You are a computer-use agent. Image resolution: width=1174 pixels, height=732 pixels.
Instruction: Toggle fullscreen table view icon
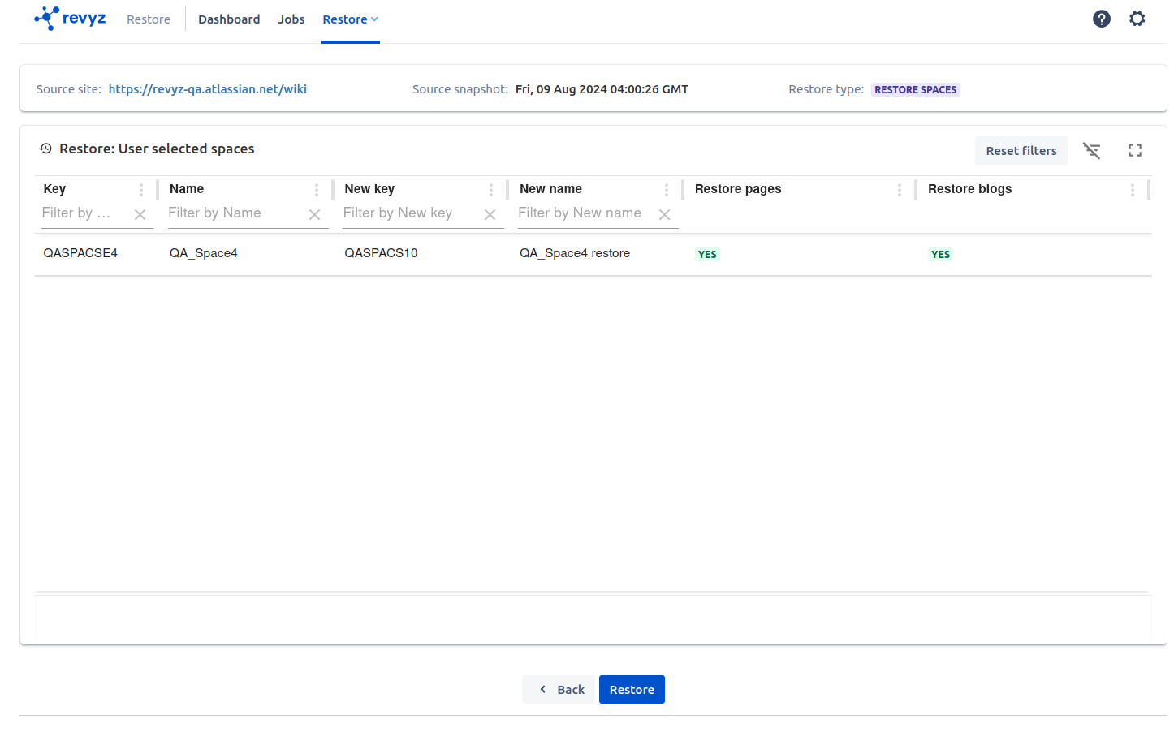coord(1134,150)
